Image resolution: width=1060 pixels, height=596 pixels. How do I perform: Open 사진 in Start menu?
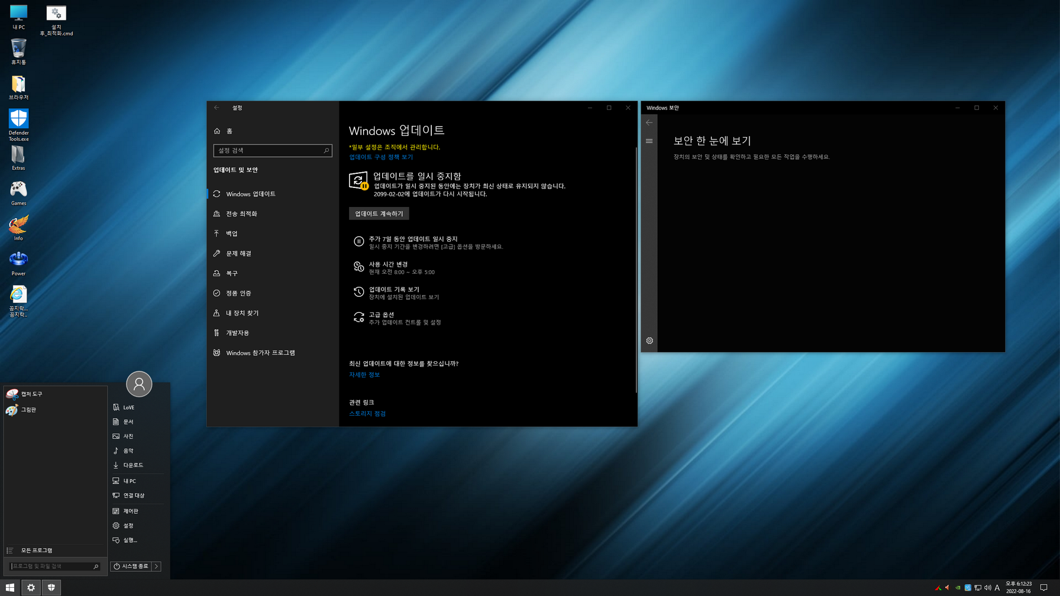[138, 436]
